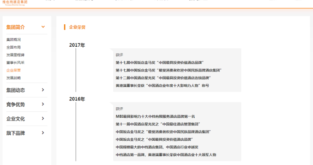313x165 pixels.
Task: Open the 集团动态 sidebar heading
Action: pos(16,90)
